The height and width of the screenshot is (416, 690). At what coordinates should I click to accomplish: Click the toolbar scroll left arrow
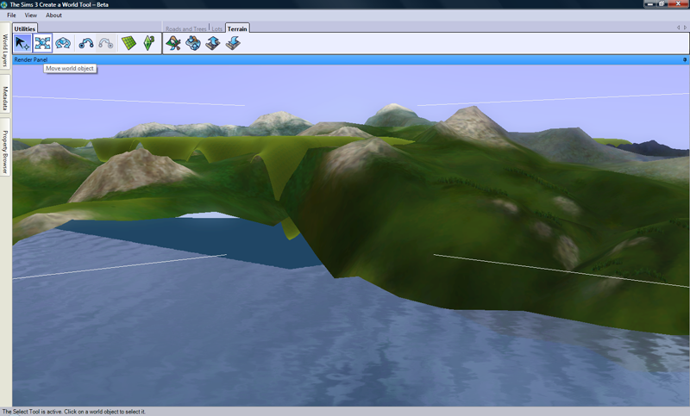coord(678,28)
